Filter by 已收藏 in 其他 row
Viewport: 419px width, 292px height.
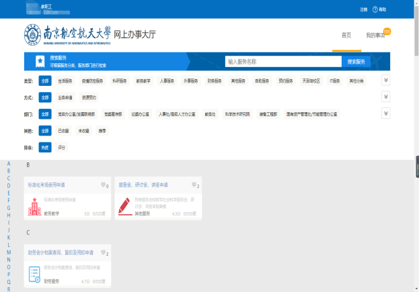pyautogui.click(x=63, y=131)
